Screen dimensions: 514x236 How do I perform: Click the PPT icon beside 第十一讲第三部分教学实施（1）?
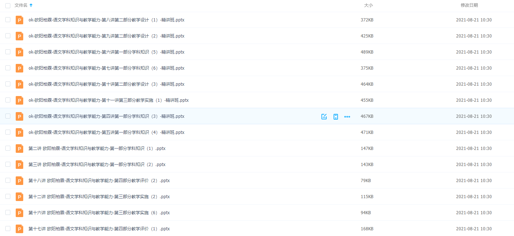click(19, 100)
